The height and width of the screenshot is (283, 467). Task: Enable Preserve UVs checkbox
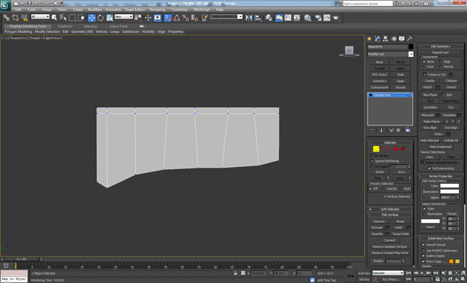tap(425, 74)
